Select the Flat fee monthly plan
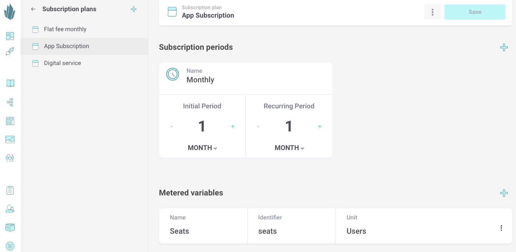Screen dimensions: 516x252 pyautogui.click(x=65, y=29)
